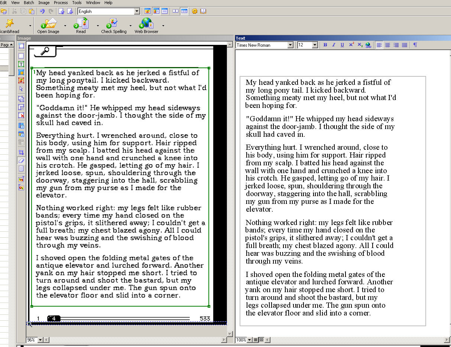The width and height of the screenshot is (451, 347).
Task: Open the help book icon
Action: (203, 11)
